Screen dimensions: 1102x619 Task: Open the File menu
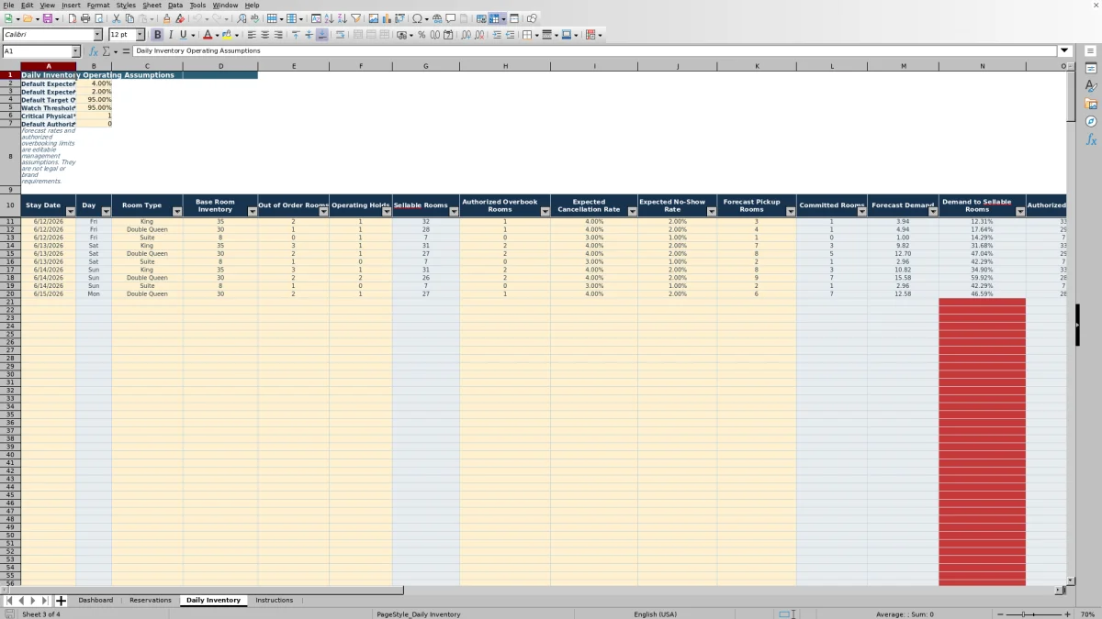click(x=8, y=6)
